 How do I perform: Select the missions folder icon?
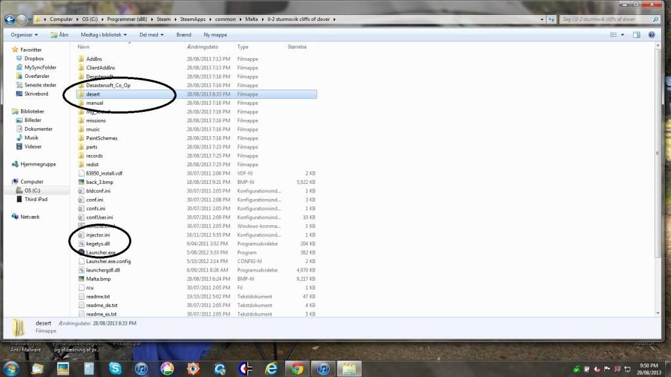coord(81,120)
